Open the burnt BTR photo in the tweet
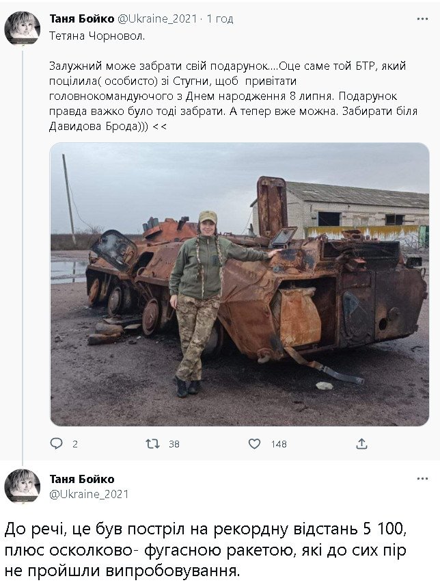 240,285
